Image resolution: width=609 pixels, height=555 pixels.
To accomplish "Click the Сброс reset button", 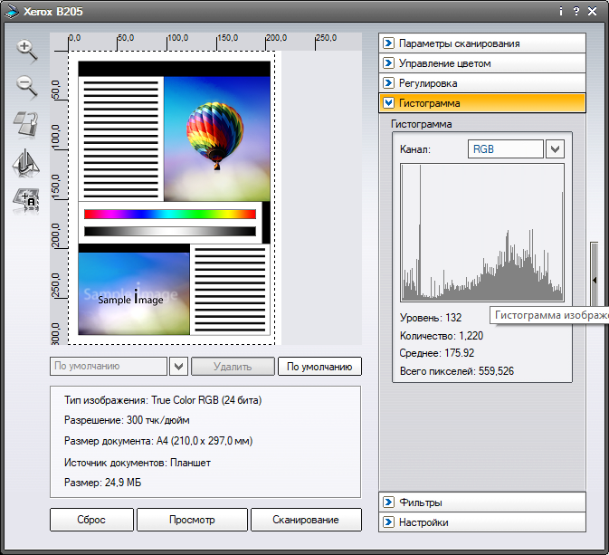I will click(x=91, y=520).
